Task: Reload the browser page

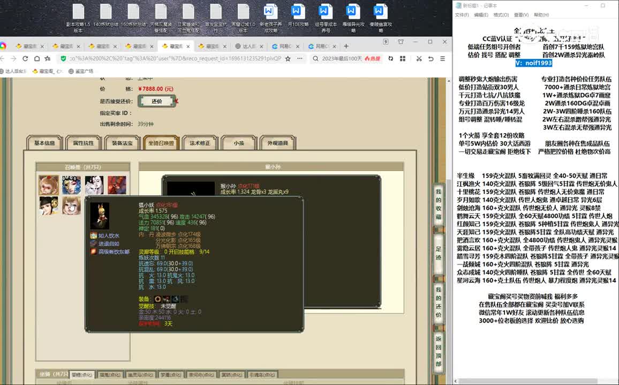Action: (25, 58)
